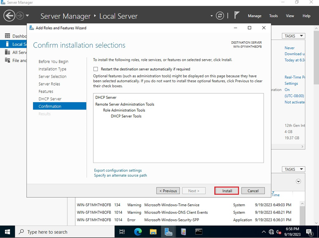Screen dimensions: 319x238
Task: Select Dashboard in Server Manager sidebar
Action: coord(16,36)
